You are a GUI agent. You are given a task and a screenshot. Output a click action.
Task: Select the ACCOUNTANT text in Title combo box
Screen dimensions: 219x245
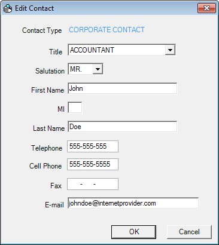click(x=92, y=50)
